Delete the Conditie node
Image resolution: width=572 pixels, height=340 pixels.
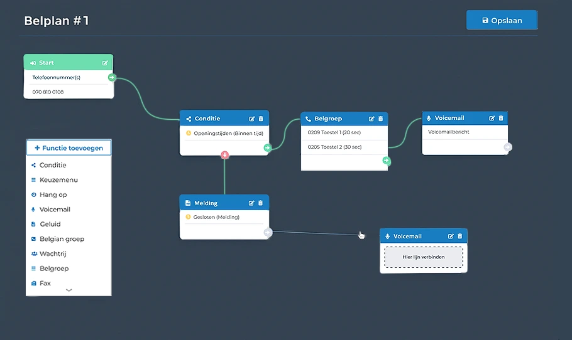click(261, 119)
